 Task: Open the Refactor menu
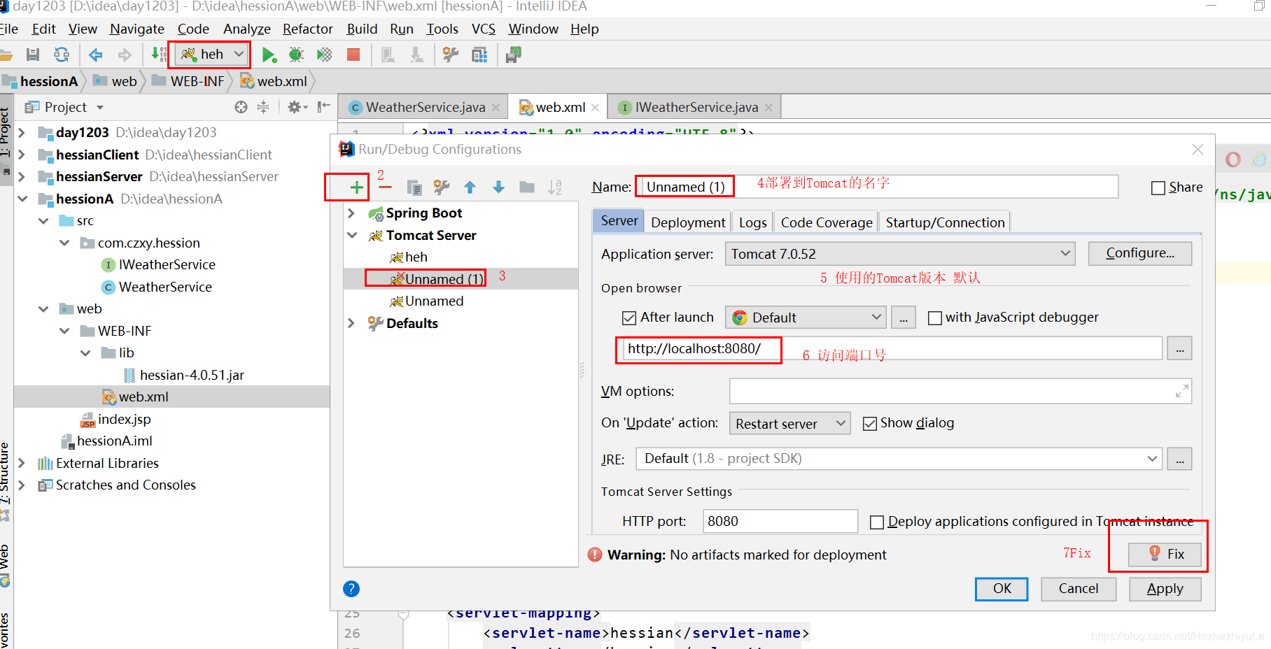coord(307,29)
